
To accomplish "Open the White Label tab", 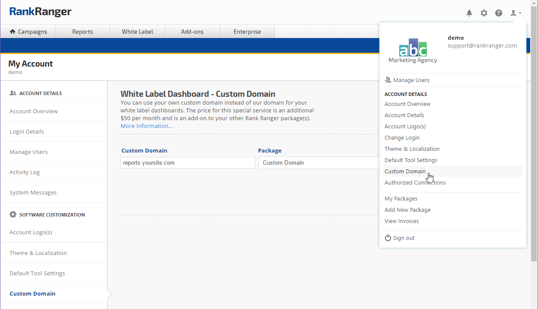I will (137, 32).
